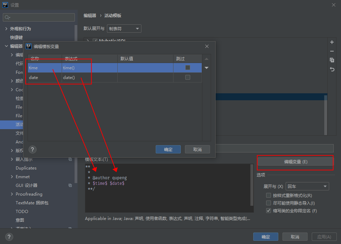The image size is (341, 244).
Task: Select time name cell
Action: coord(45,68)
